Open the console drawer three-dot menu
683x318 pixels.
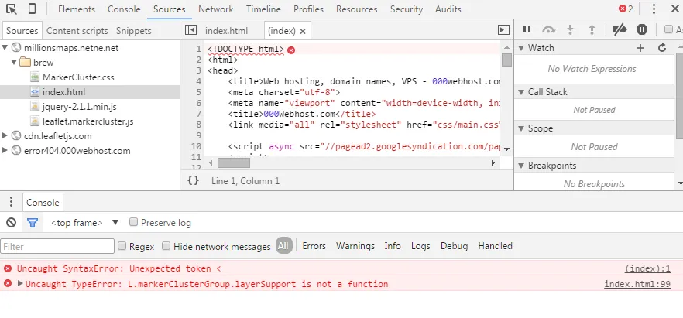tap(12, 202)
